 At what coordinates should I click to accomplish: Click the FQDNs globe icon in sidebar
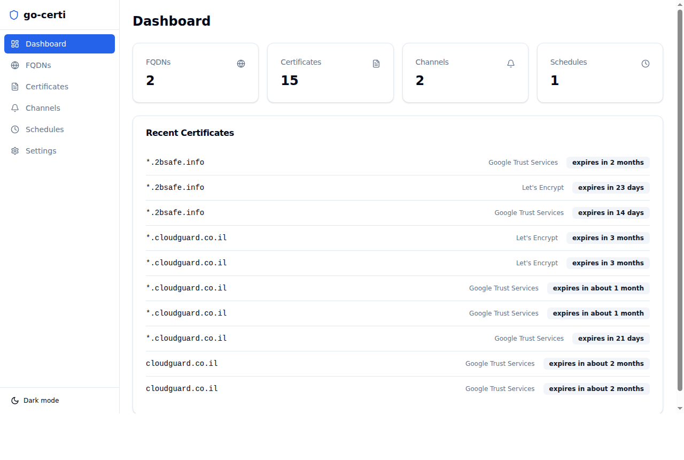point(15,65)
